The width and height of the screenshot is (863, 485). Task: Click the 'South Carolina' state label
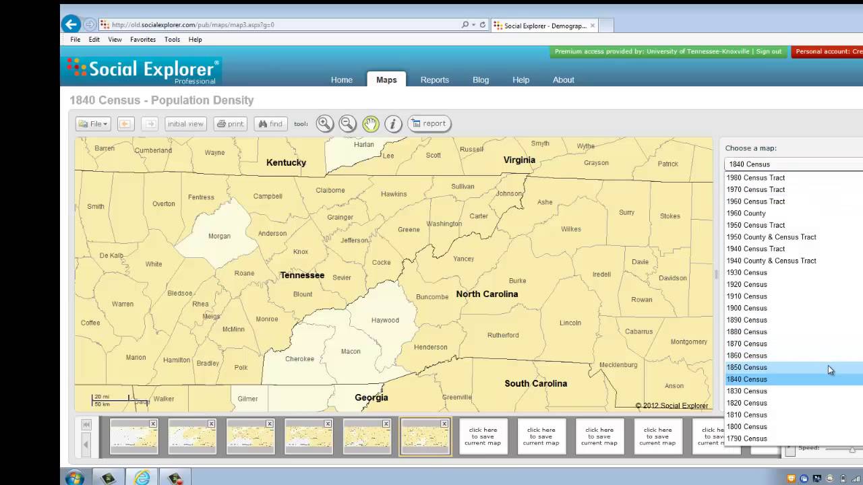pos(536,383)
